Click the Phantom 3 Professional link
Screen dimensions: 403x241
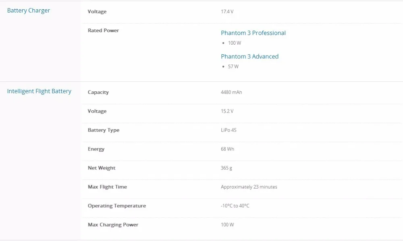(x=253, y=33)
